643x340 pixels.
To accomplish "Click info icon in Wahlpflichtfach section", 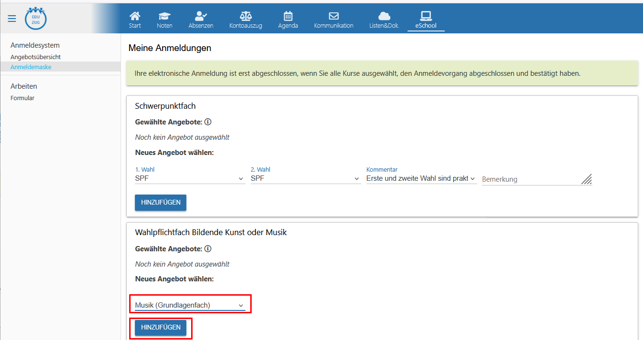I will pos(208,249).
